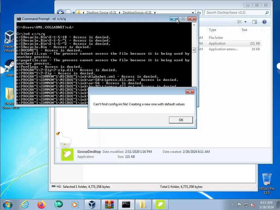
Task: Click the first Desktop Goose v0.31 breadcrumb
Action: [x=101, y=13]
